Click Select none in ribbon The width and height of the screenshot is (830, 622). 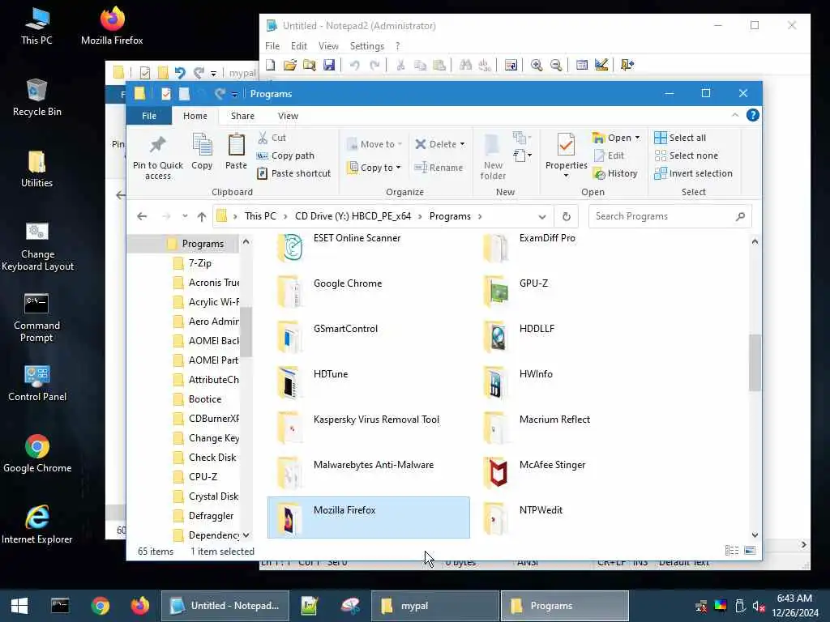[x=687, y=155]
